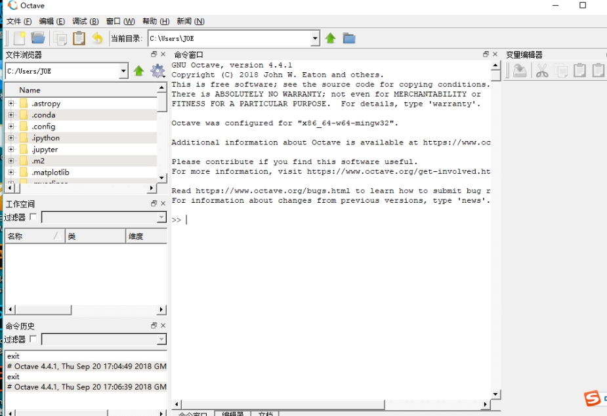Viewport: 607px width, 416px height.
Task: Expand the .conda folder
Action: [11, 115]
